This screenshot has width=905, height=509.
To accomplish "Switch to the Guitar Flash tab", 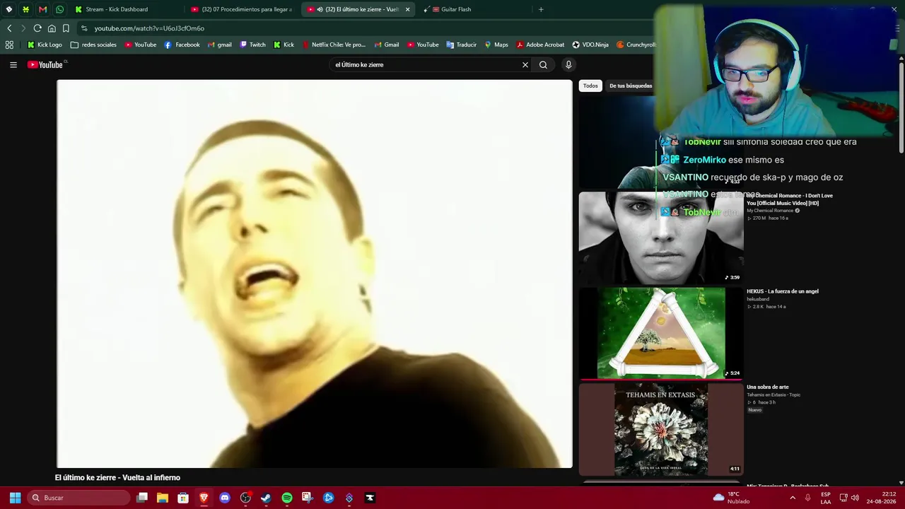I will coord(472,9).
